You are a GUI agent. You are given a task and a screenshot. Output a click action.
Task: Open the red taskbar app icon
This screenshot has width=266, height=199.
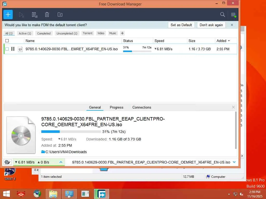21,194
